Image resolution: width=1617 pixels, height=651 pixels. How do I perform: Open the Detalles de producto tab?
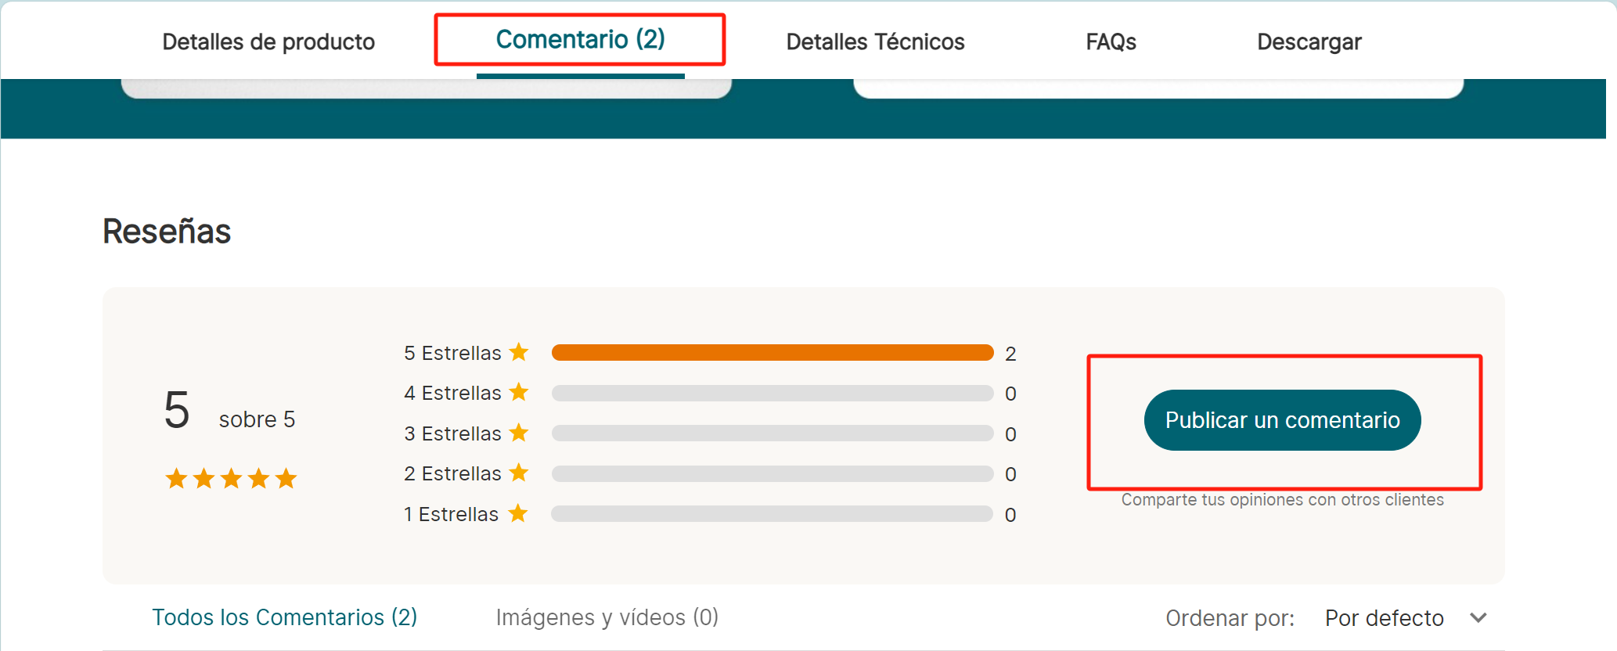click(x=268, y=41)
